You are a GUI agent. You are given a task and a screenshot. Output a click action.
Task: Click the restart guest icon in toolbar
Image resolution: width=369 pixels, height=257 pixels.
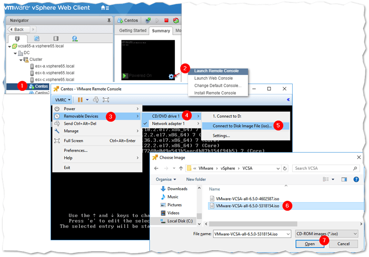click(x=176, y=20)
